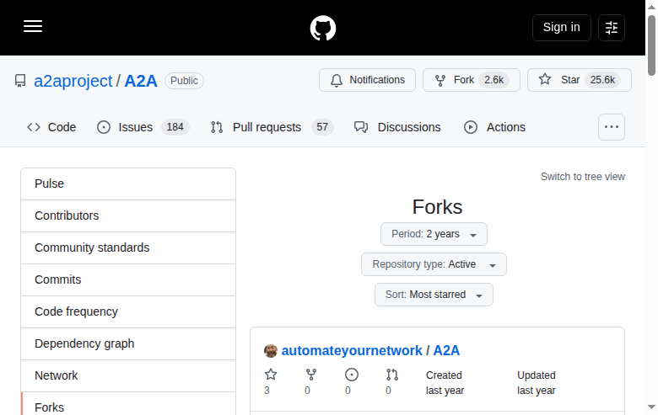Screen dimensions: 658x415
Task: Select Pulse in the insights sidebar
Action: pyautogui.click(x=128, y=184)
